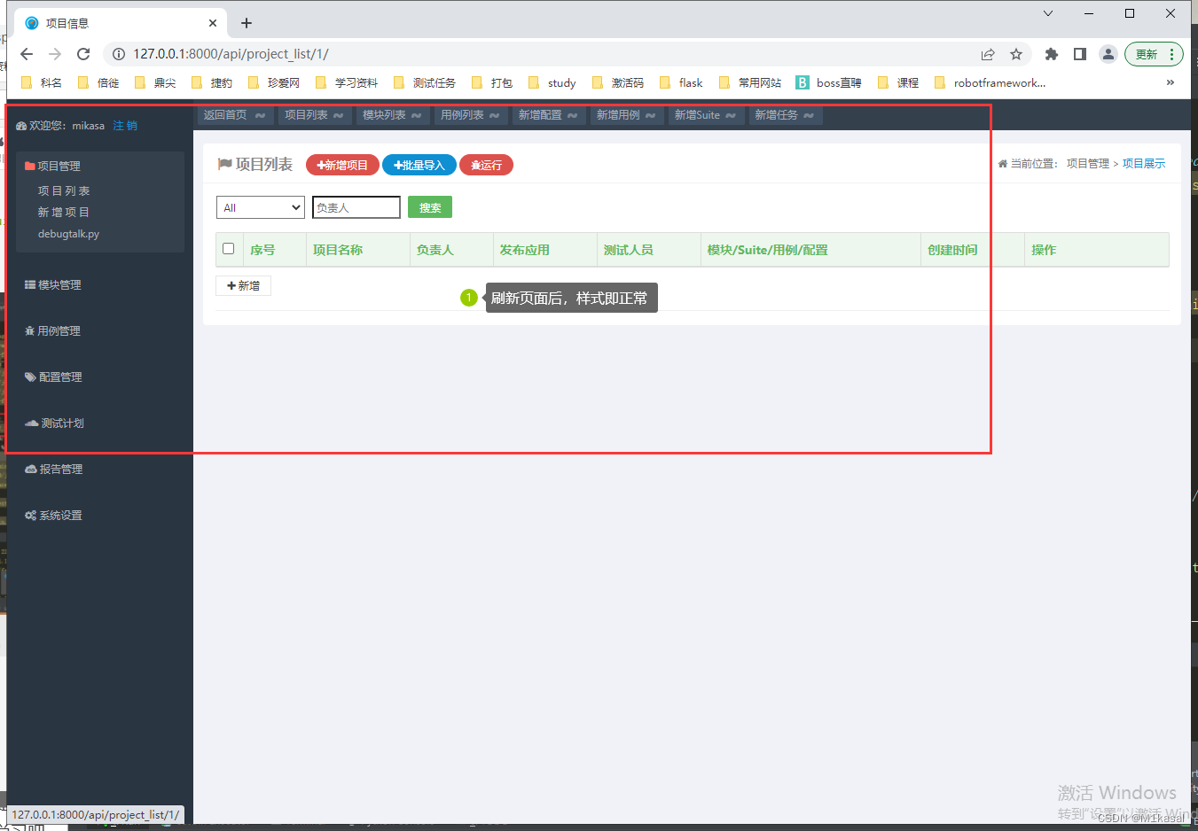Expand the 测试计划 sidebar menu
This screenshot has height=831, width=1198.
[x=54, y=423]
